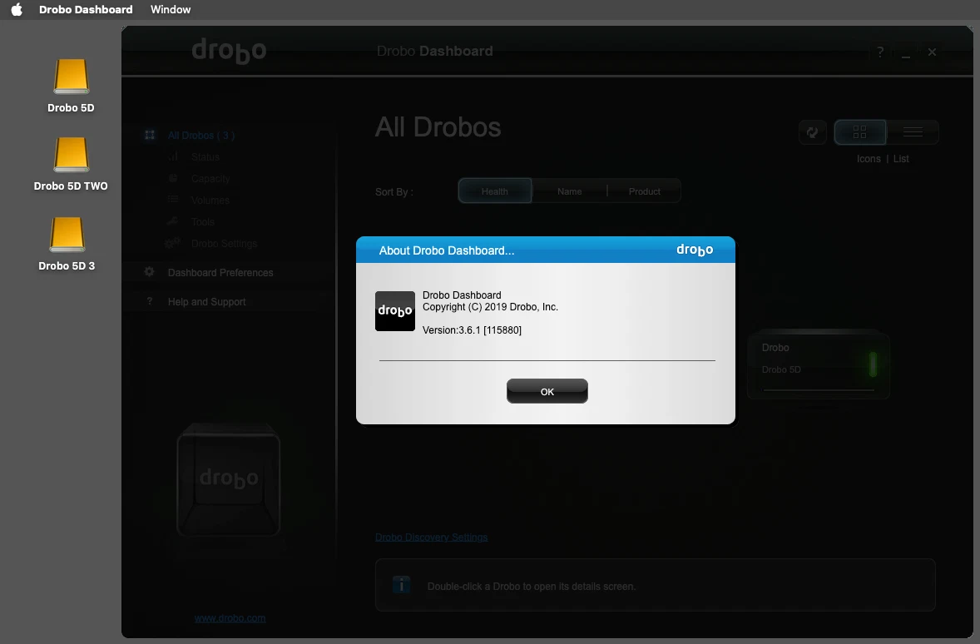Click the Status bar-chart icon
This screenshot has height=644, width=980.
pos(173,156)
